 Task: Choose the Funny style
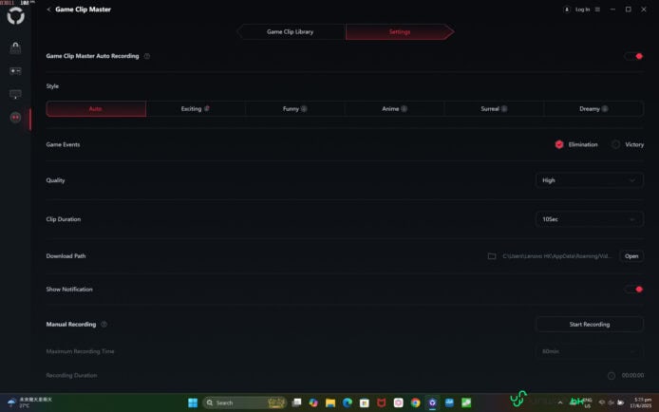[294, 109]
